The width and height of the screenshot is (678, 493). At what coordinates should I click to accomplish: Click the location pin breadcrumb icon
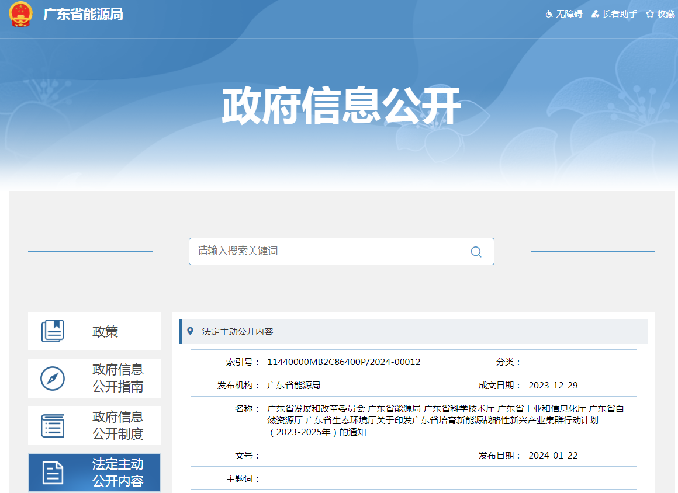pyautogui.click(x=190, y=331)
